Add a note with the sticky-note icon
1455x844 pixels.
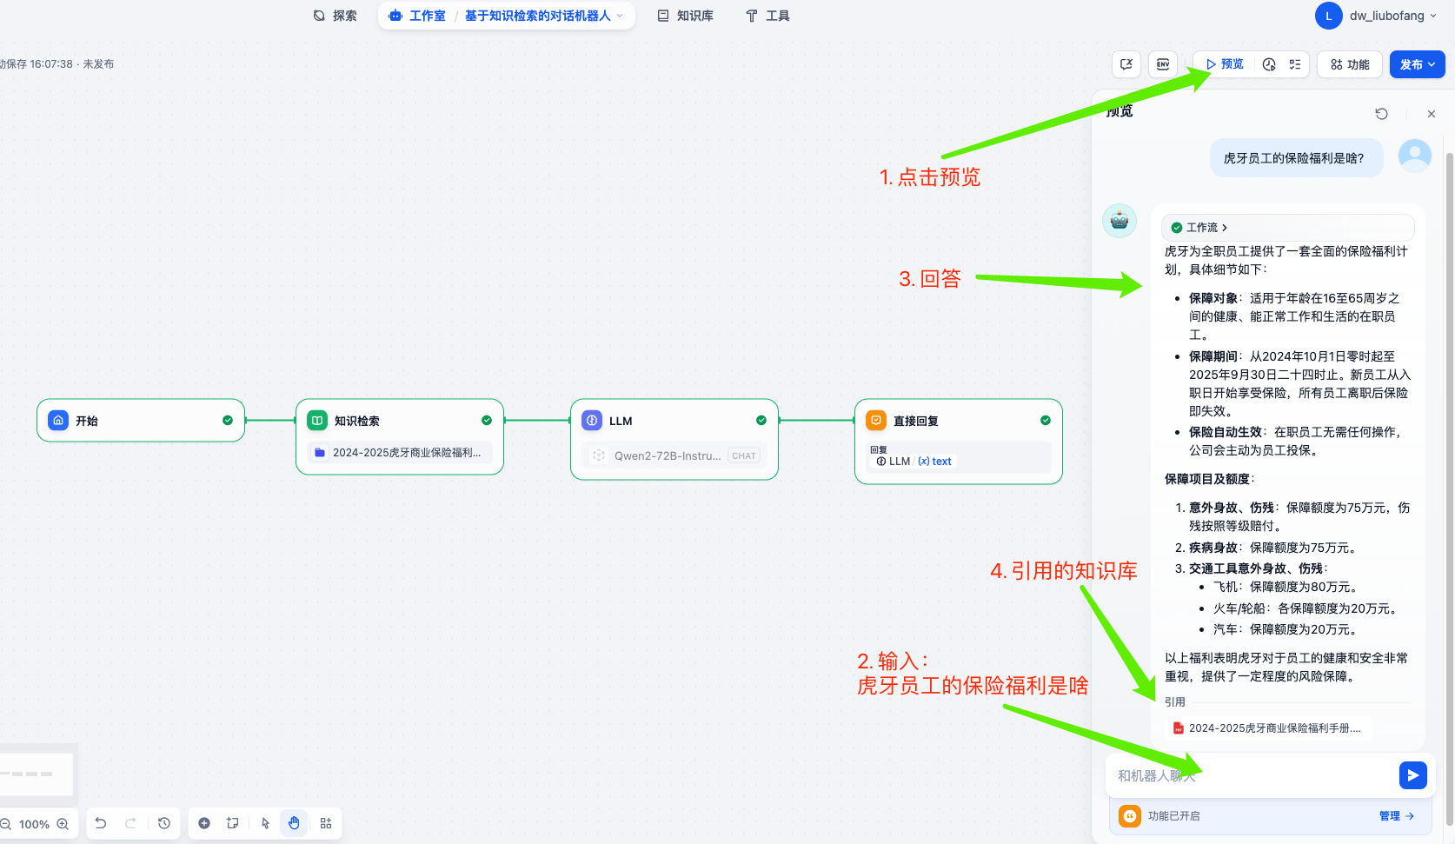[x=232, y=823]
